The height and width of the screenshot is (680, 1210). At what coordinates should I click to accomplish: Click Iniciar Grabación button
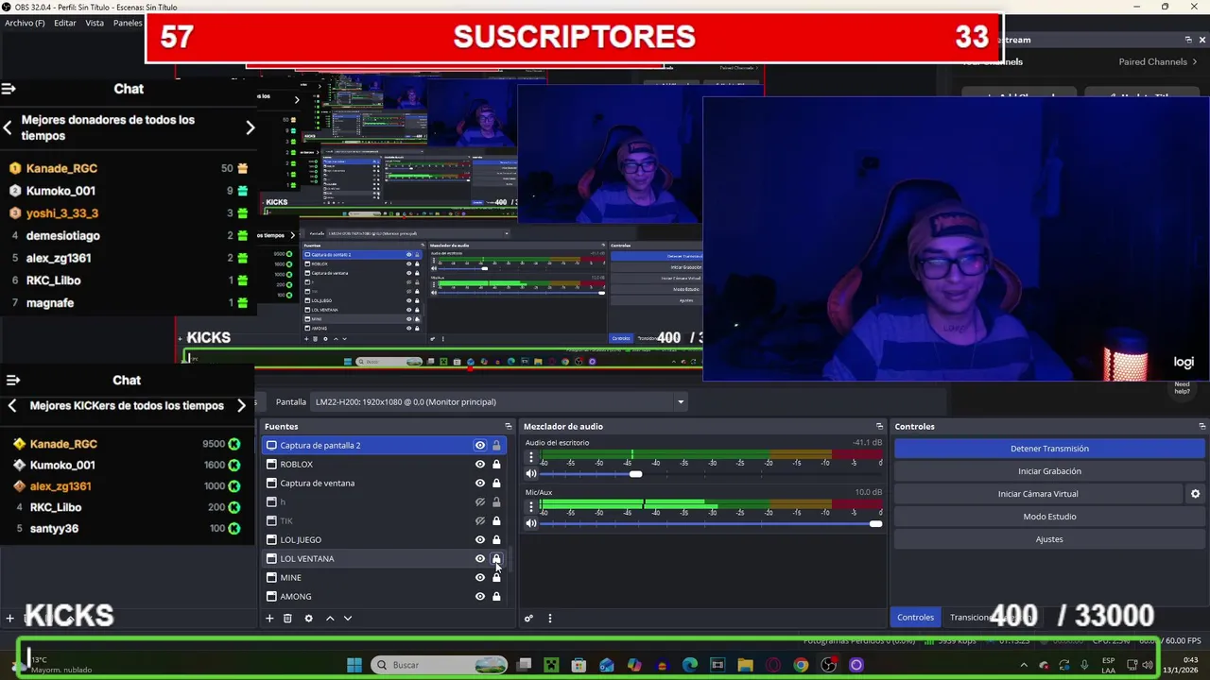1049,471
